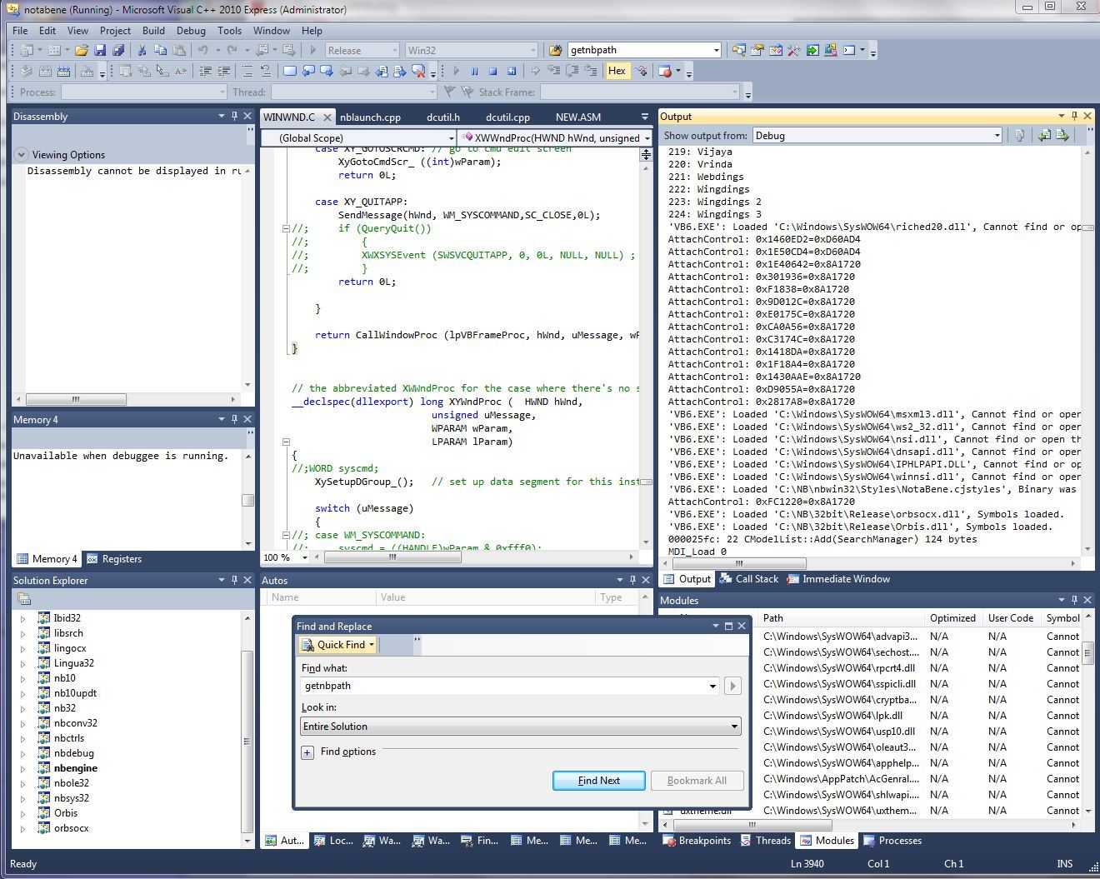Select the orbsocx project
This screenshot has width=1100, height=879.
[71, 828]
